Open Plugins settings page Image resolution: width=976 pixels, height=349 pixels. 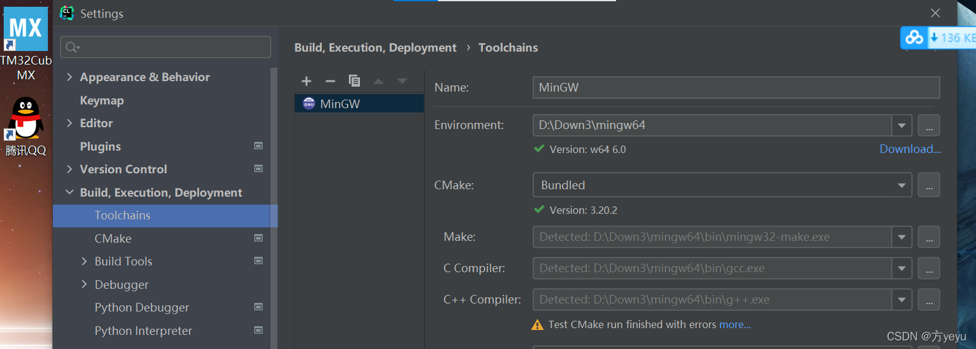[100, 146]
